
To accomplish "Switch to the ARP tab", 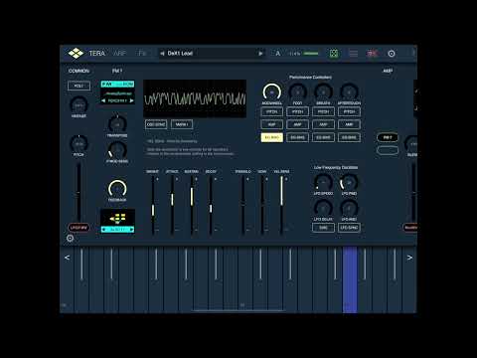I will point(120,54).
